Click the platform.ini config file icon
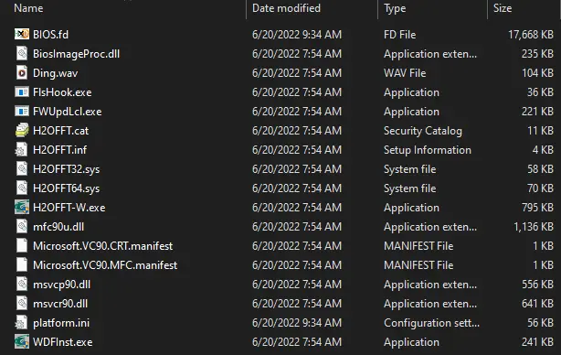 coord(21,323)
